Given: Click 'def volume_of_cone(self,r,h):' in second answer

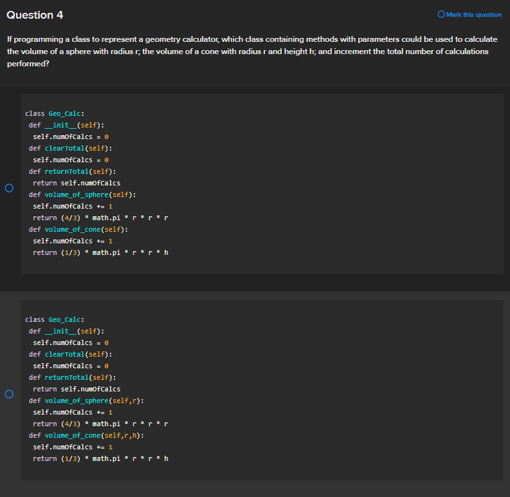Looking at the screenshot, I should (86, 435).
